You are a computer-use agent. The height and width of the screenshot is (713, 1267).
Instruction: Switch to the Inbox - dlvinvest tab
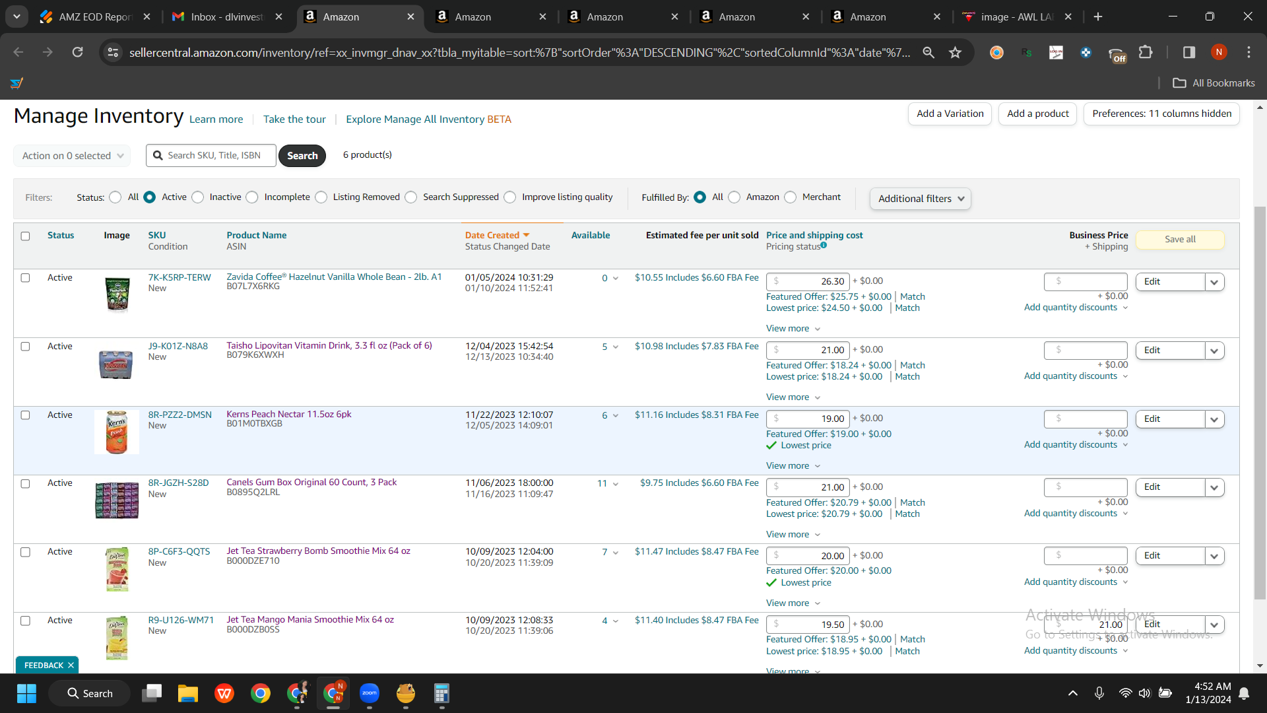coord(226,17)
